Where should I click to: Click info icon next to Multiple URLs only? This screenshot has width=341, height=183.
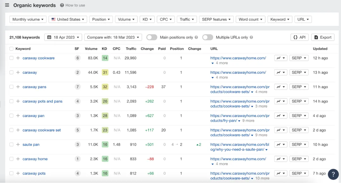pyautogui.click(x=251, y=37)
